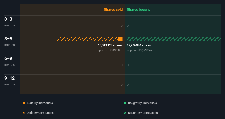225x119 pixels.
Task: Click the hatched Sold By Companies legend swatch
Action: [x=24, y=113]
